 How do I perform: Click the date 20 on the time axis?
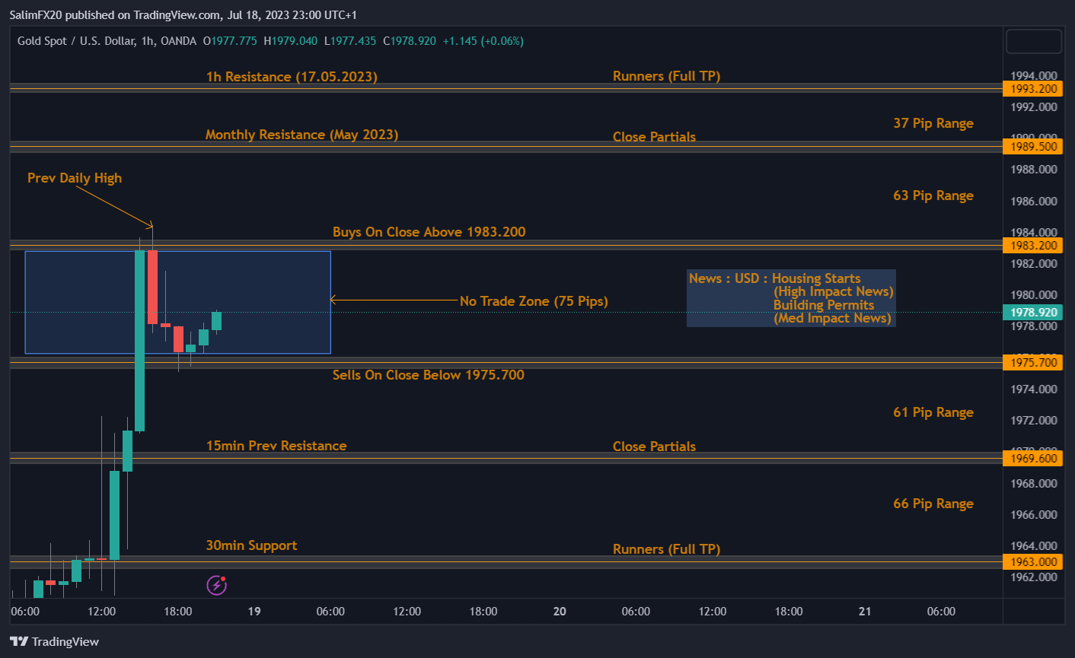click(560, 612)
